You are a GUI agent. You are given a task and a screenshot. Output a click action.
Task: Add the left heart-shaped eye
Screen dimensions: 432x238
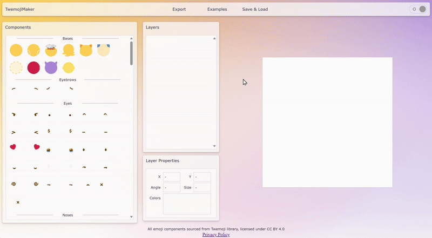coord(13,146)
